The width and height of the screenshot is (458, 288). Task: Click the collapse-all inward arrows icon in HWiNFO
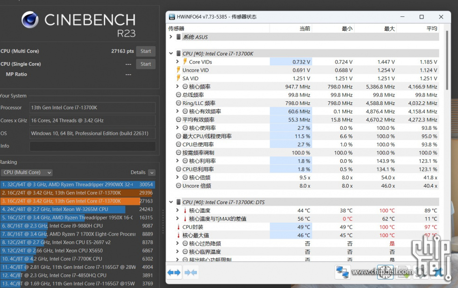tap(191, 273)
